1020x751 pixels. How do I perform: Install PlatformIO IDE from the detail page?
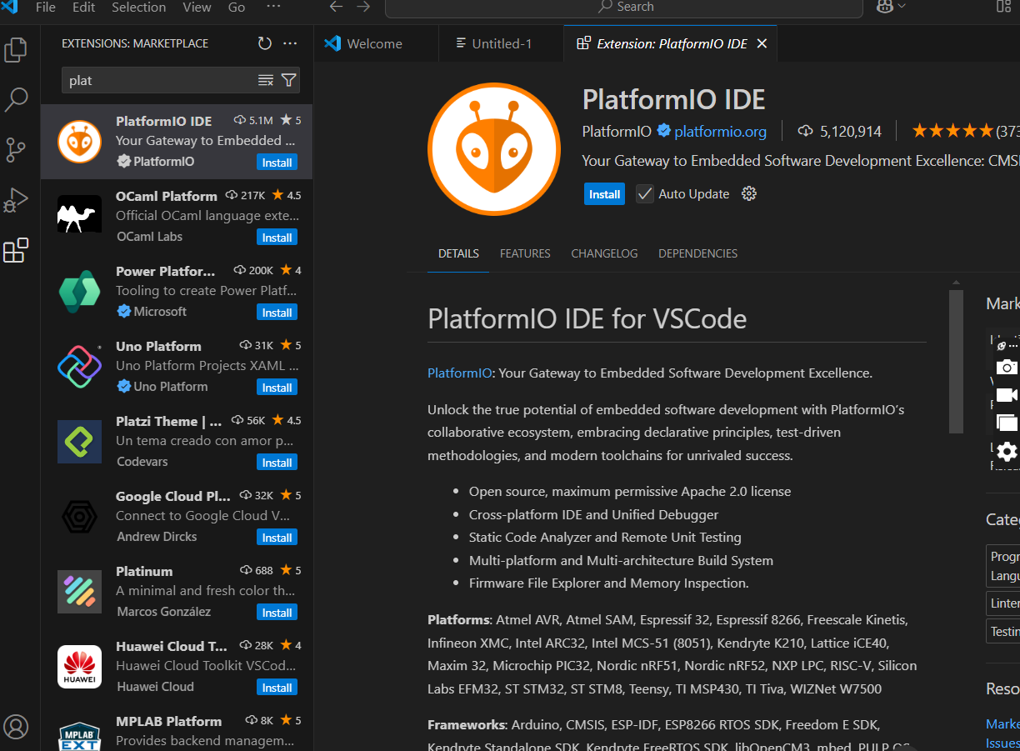coord(604,194)
